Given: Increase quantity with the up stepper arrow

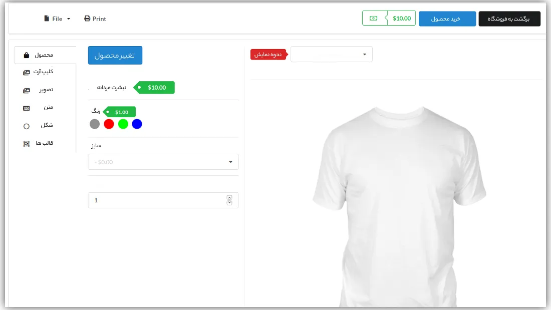Looking at the screenshot, I should (229, 197).
